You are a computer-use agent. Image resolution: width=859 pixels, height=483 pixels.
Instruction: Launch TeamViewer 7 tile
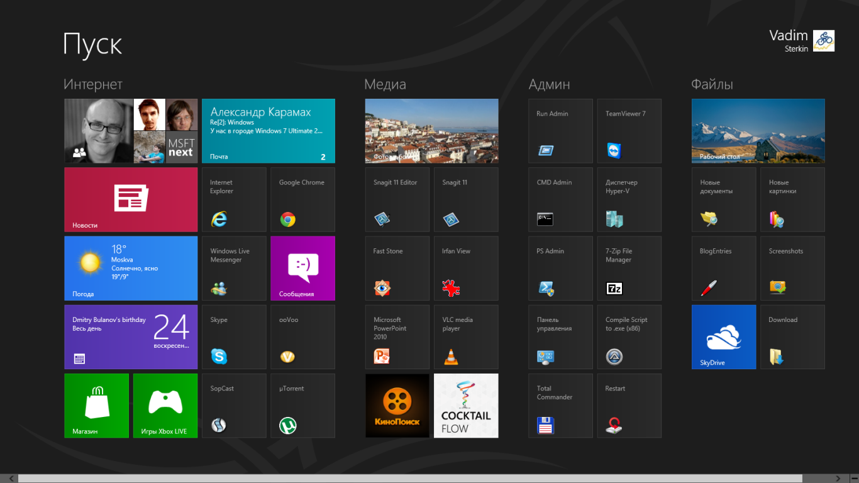(x=629, y=131)
